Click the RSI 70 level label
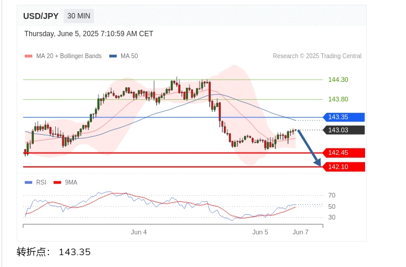 pyautogui.click(x=332, y=195)
